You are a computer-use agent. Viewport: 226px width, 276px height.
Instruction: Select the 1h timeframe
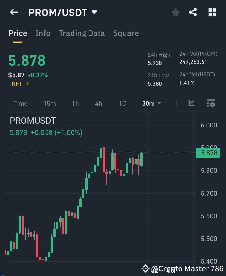point(75,103)
